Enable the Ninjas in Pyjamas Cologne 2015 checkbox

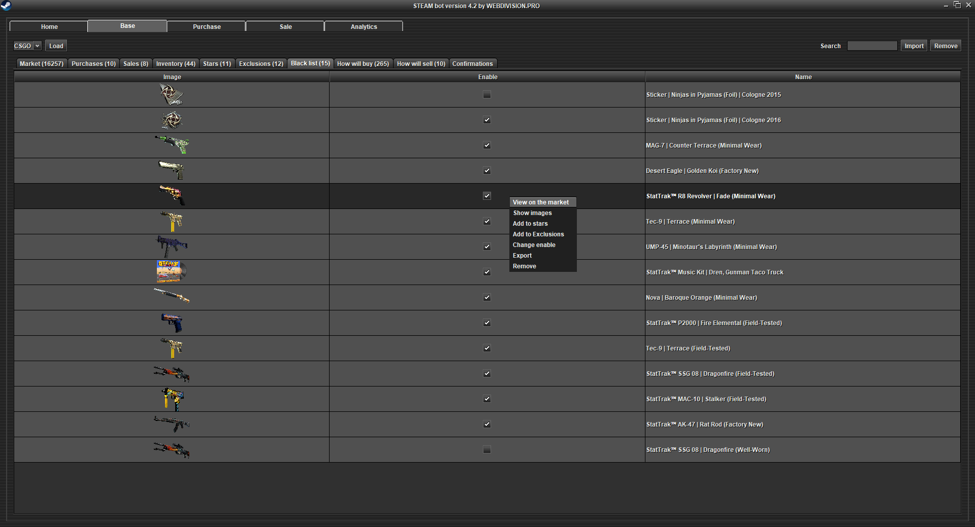pos(487,94)
